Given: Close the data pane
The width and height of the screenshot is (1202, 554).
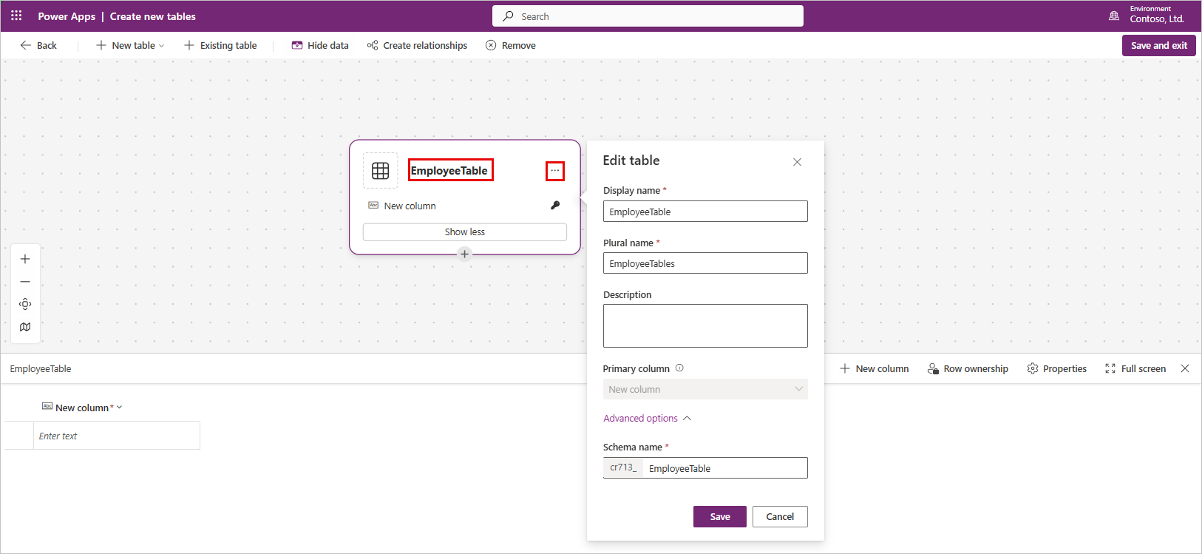Looking at the screenshot, I should coord(1185,368).
